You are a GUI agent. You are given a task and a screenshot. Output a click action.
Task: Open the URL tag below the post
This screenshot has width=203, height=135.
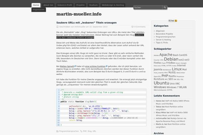pos(94,131)
